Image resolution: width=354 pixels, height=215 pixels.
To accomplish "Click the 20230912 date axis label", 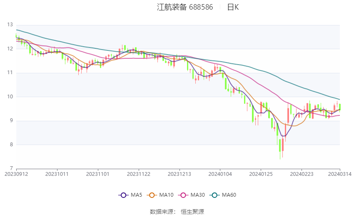I will (16, 174).
